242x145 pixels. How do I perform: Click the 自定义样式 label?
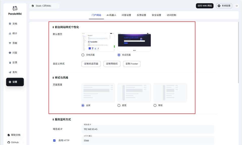[x=59, y=64]
